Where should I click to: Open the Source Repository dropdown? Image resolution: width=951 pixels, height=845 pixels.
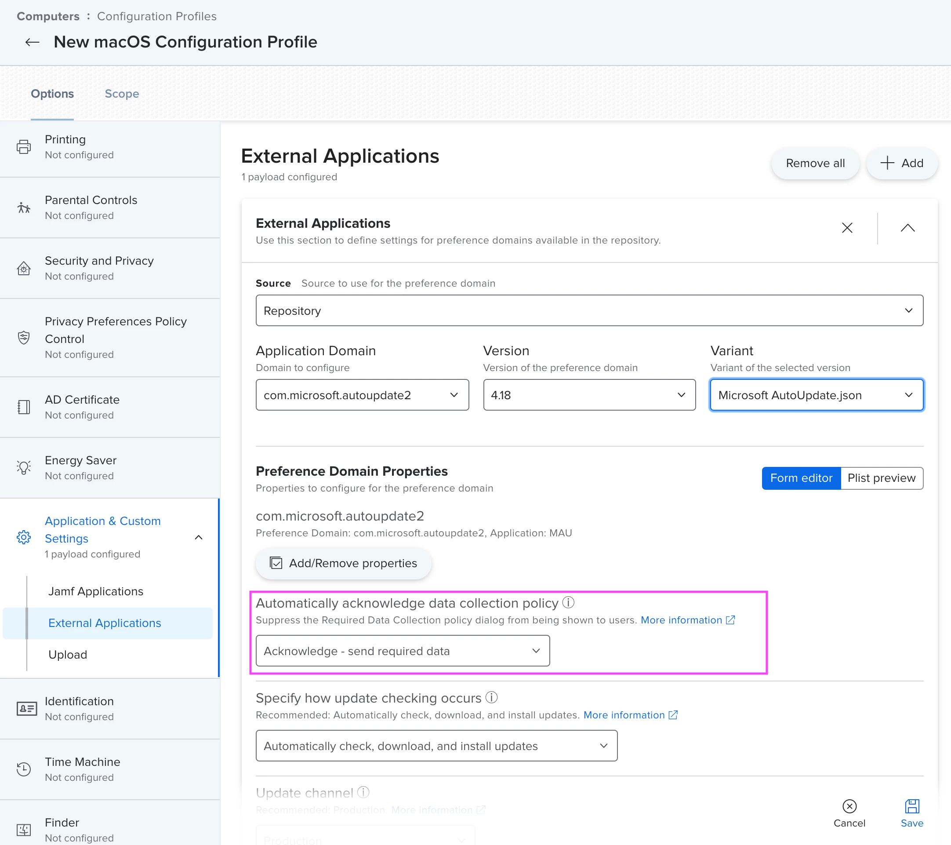589,310
